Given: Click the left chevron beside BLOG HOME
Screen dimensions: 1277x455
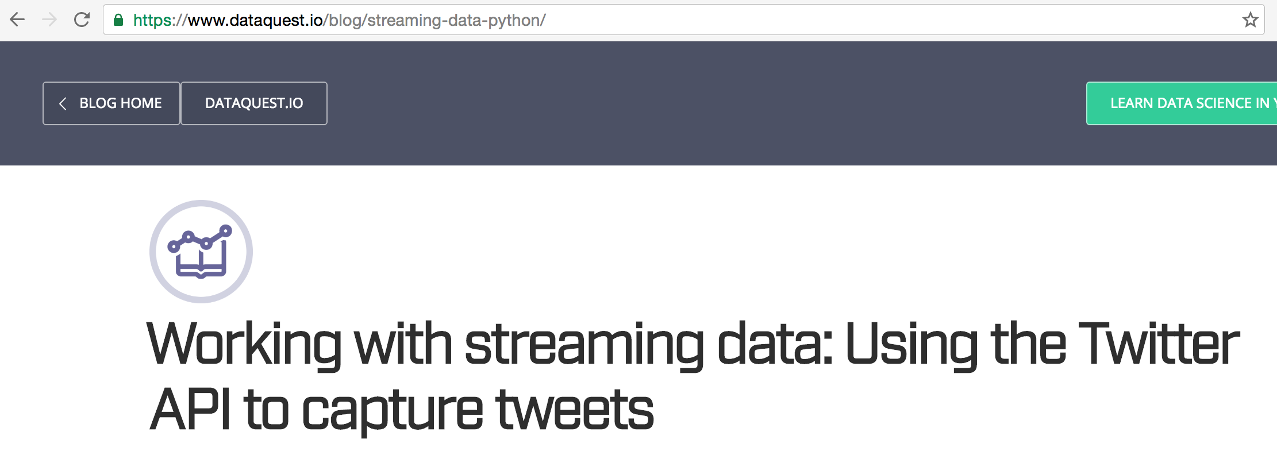Looking at the screenshot, I should (x=63, y=103).
